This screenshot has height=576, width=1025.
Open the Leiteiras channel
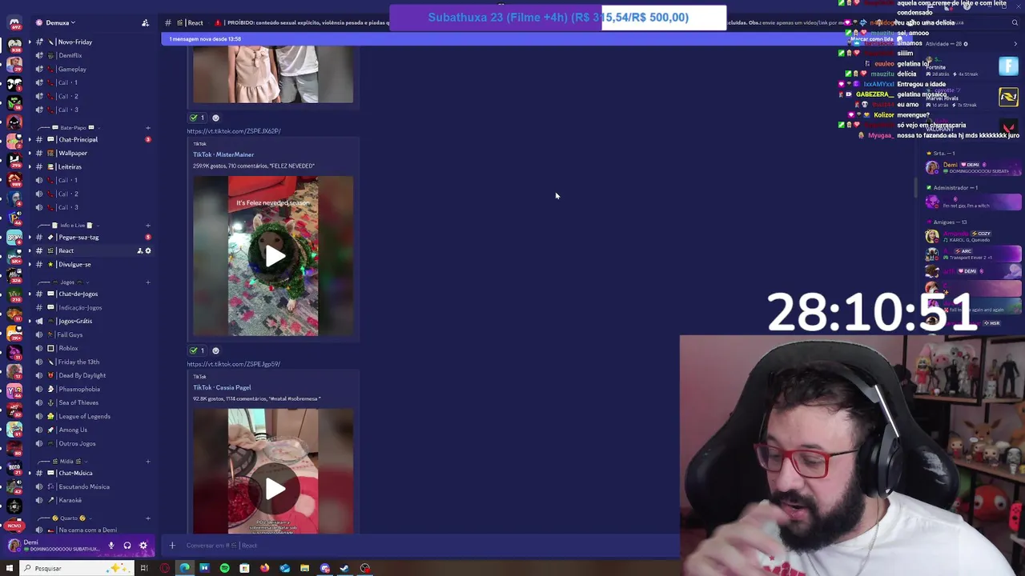click(x=92, y=166)
